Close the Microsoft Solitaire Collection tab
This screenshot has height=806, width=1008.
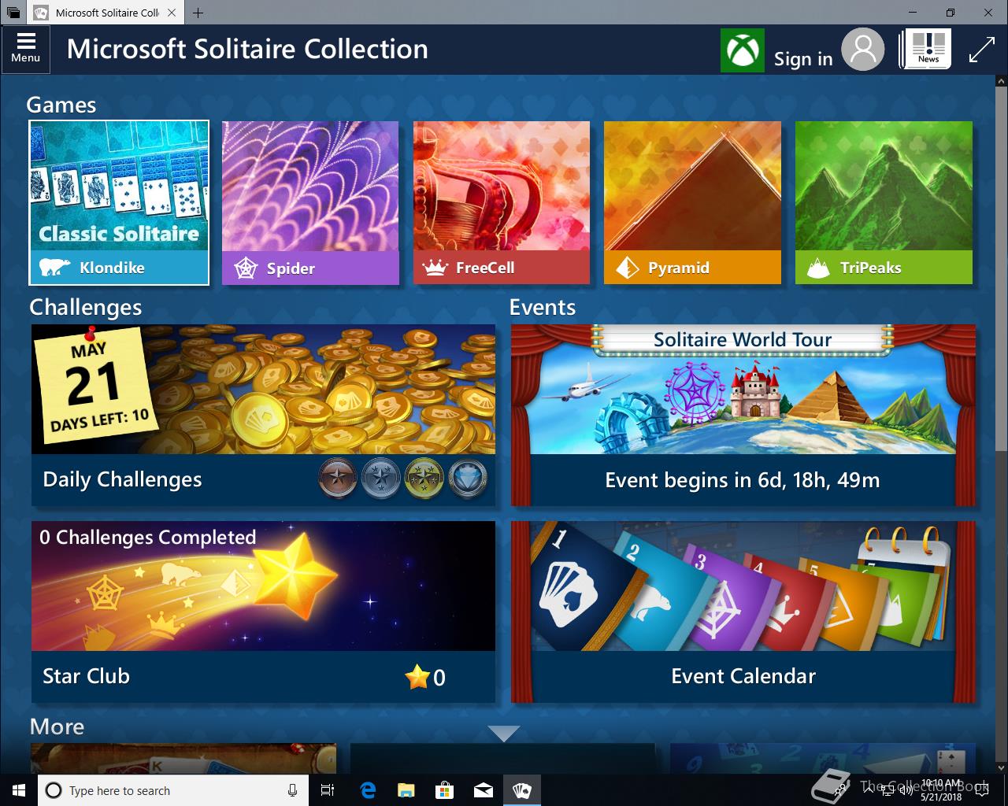pyautogui.click(x=172, y=13)
